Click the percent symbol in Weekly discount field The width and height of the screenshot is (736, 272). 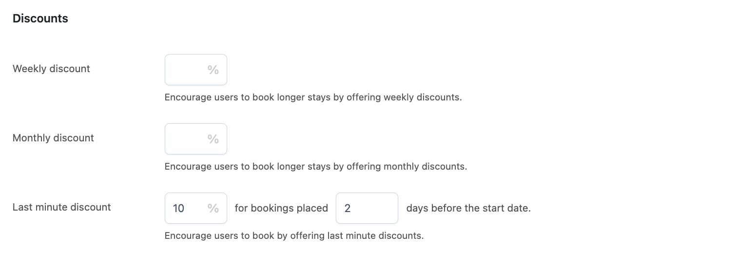[x=213, y=70]
